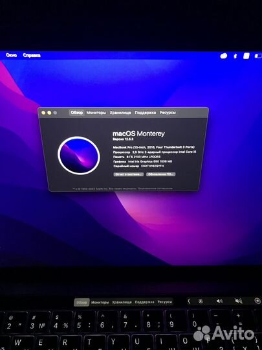
Task: Tap Ресурсы on the Touch Bar
Action: (x=165, y=302)
